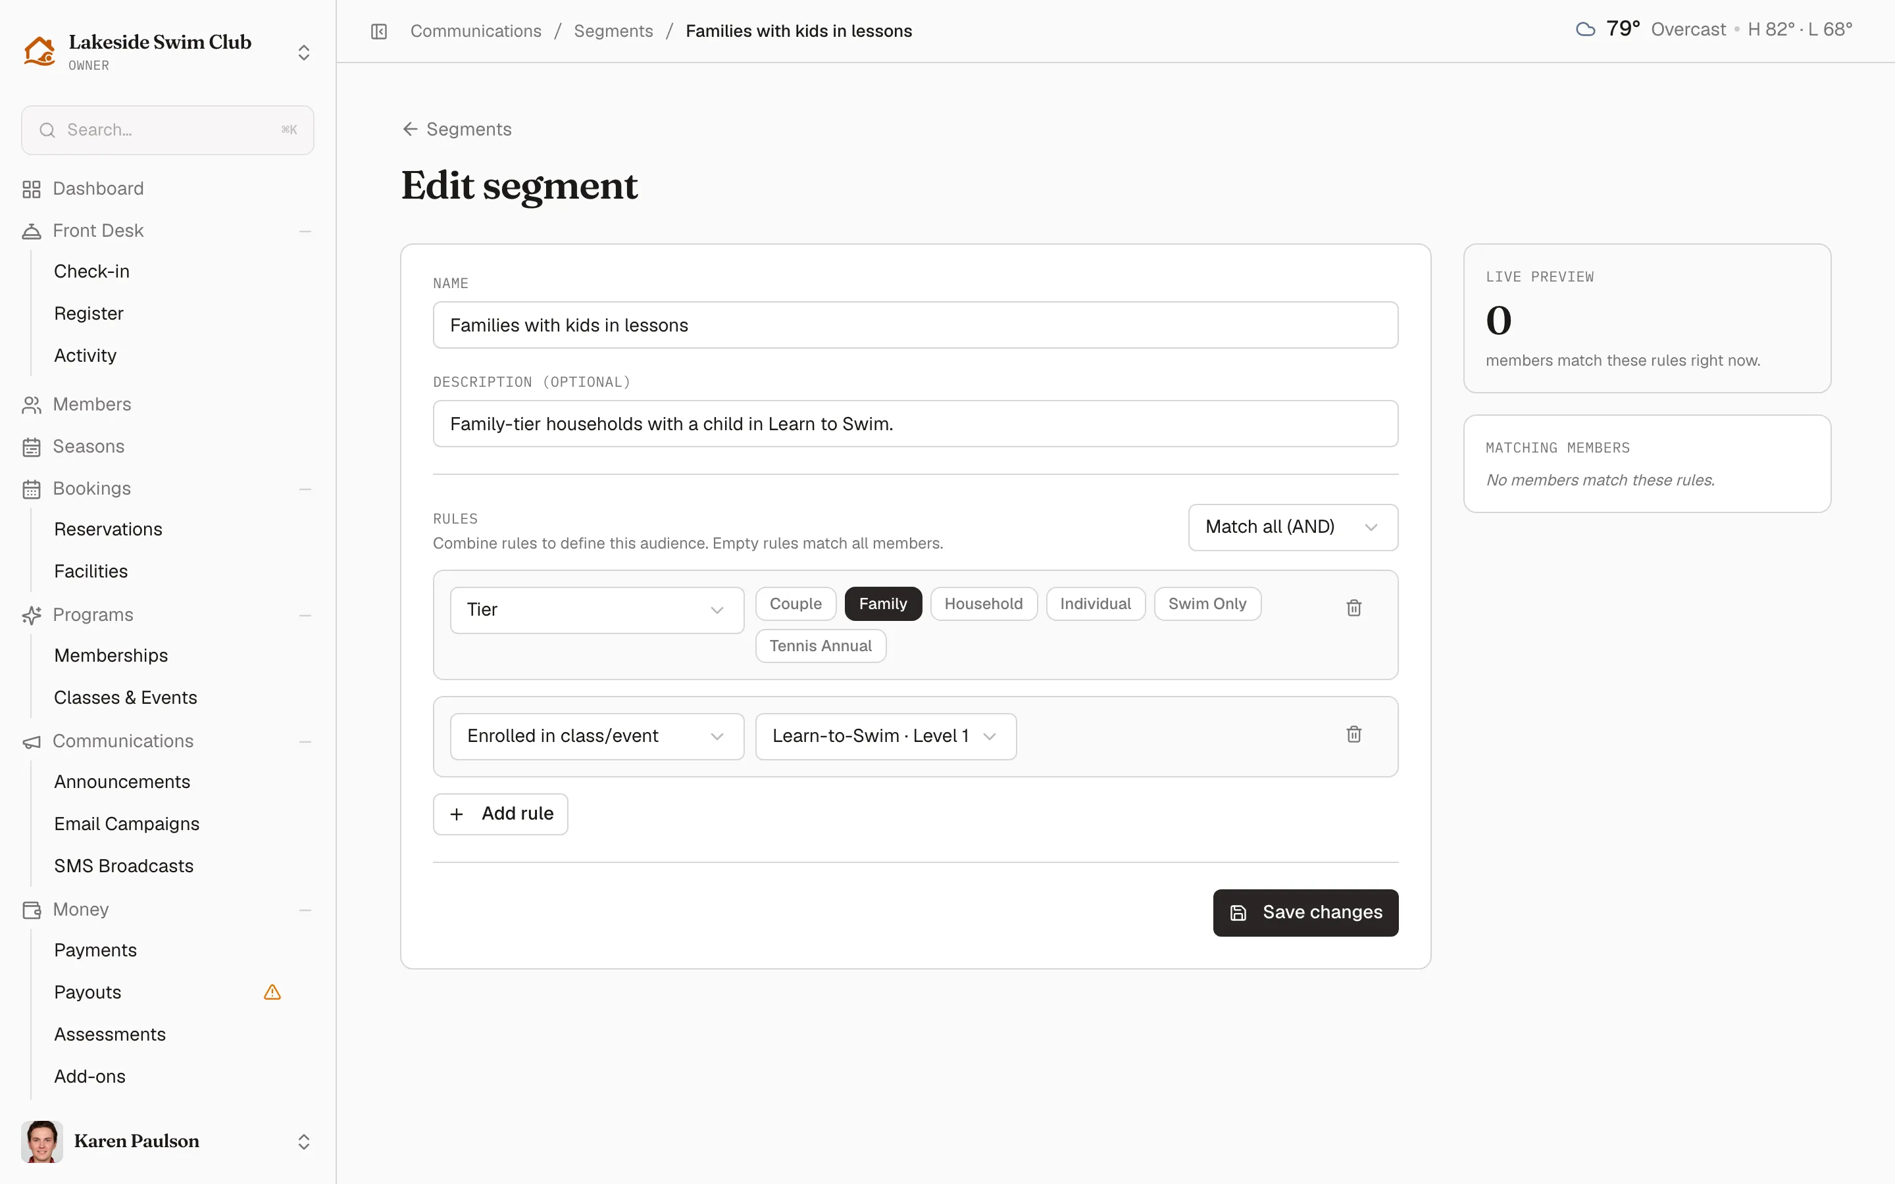Open Segments breadcrumb link
Viewport: 1895px width, 1184px height.
613,32
